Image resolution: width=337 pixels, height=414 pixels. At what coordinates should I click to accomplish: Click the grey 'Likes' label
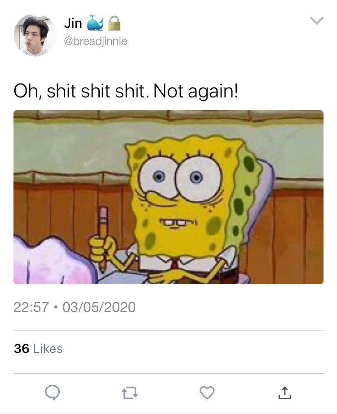click(x=48, y=349)
